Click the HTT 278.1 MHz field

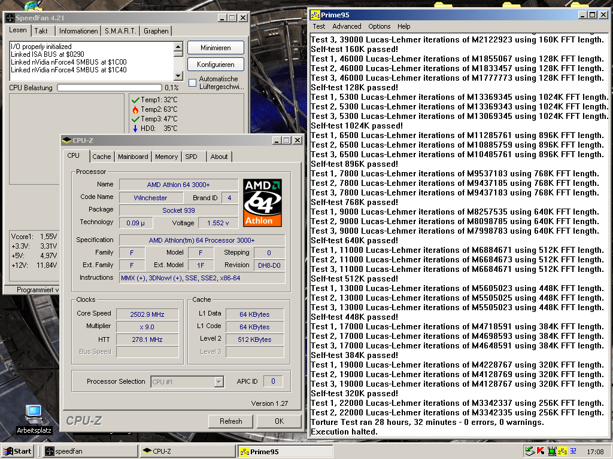click(x=147, y=339)
